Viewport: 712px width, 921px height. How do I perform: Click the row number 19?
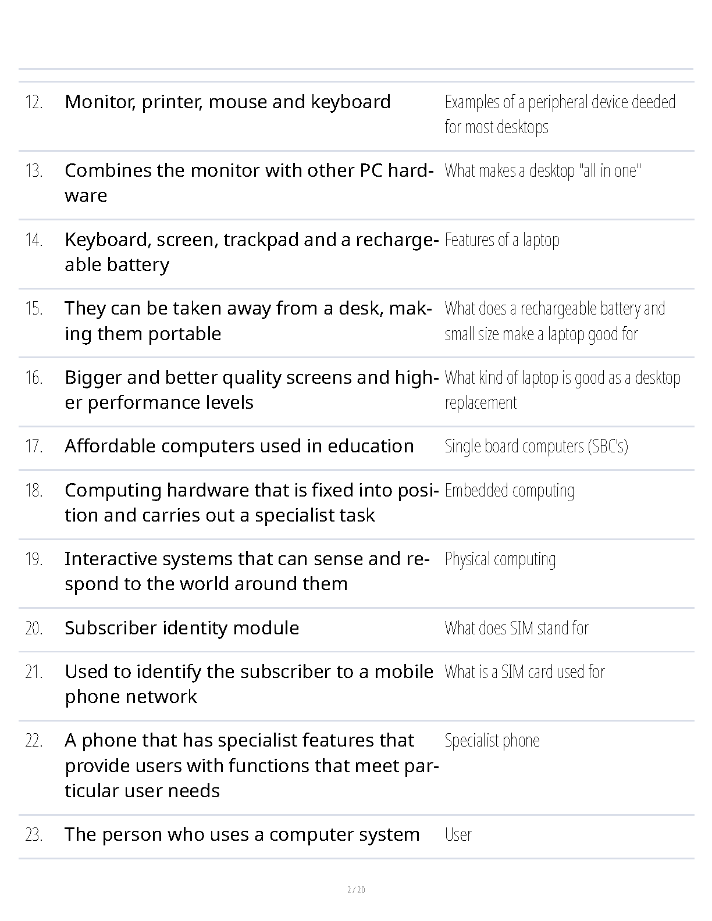(34, 559)
